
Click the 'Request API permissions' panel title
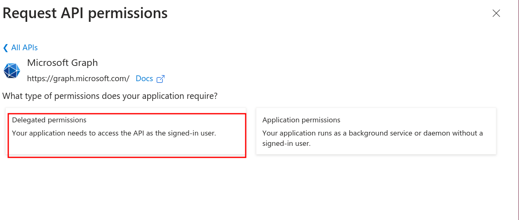coord(85,13)
